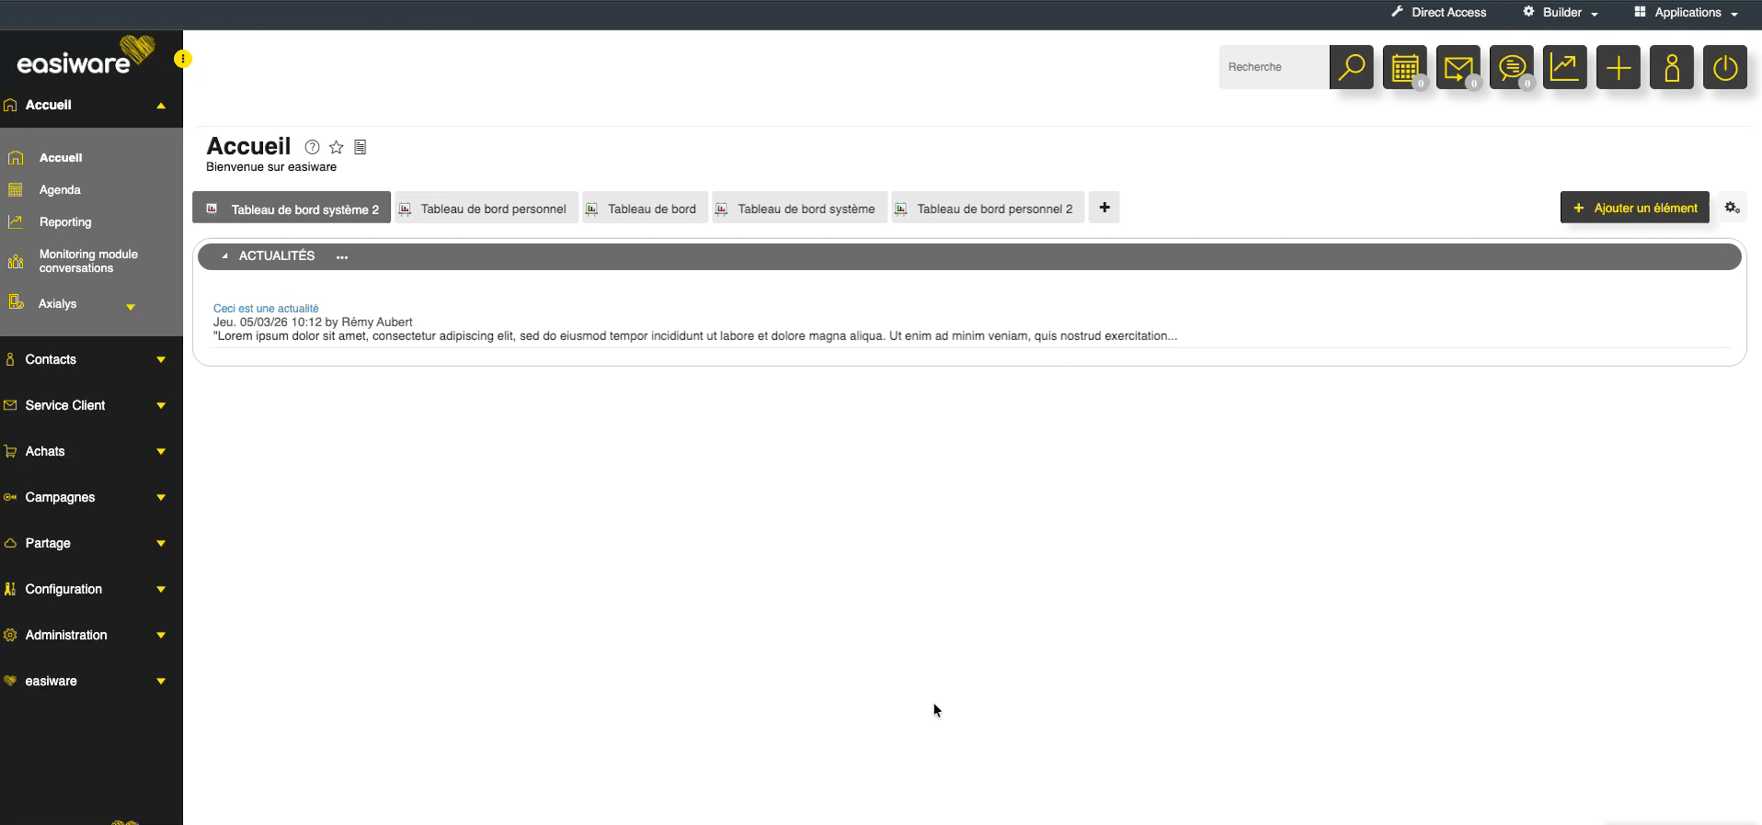
Task: Open the Builder dropdown menu
Action: [x=1562, y=13]
